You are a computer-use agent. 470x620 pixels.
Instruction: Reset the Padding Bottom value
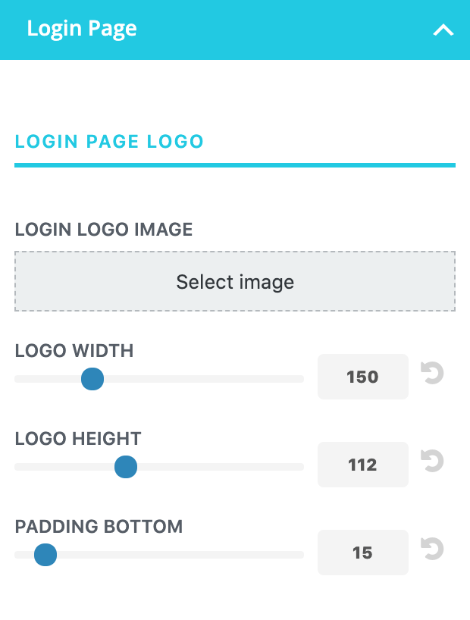pos(432,549)
